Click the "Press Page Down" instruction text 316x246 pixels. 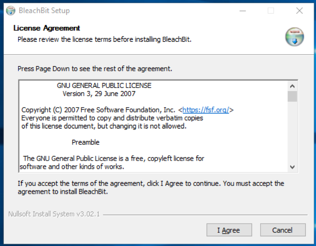coord(95,69)
